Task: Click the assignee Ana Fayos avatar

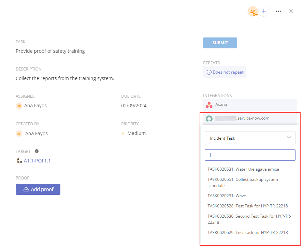Action: point(19,106)
